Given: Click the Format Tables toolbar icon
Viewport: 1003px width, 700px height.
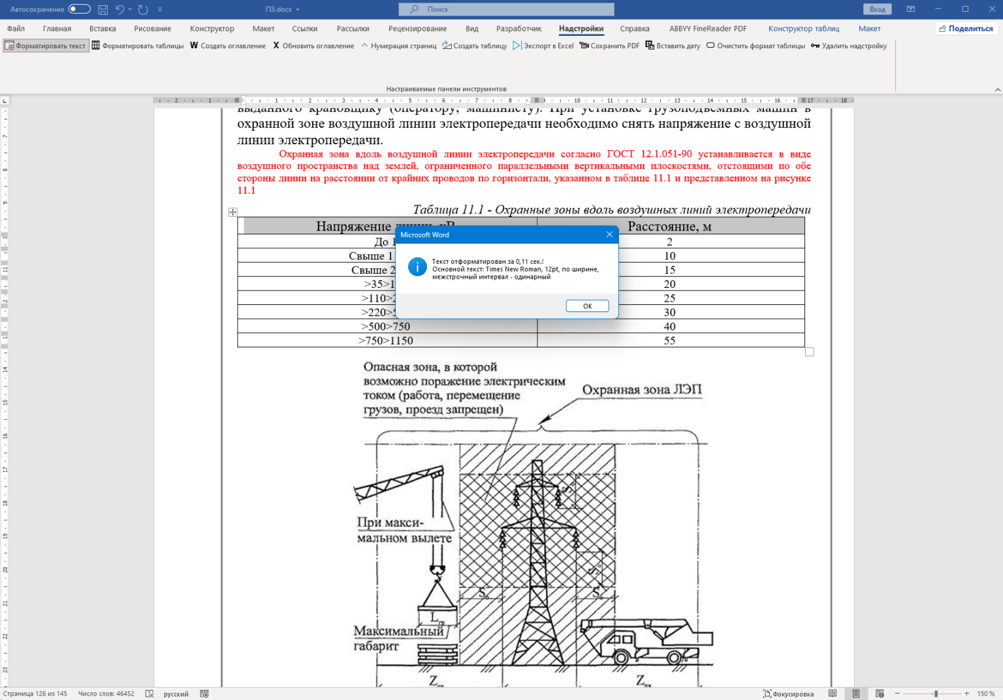Looking at the screenshot, I should (x=96, y=46).
